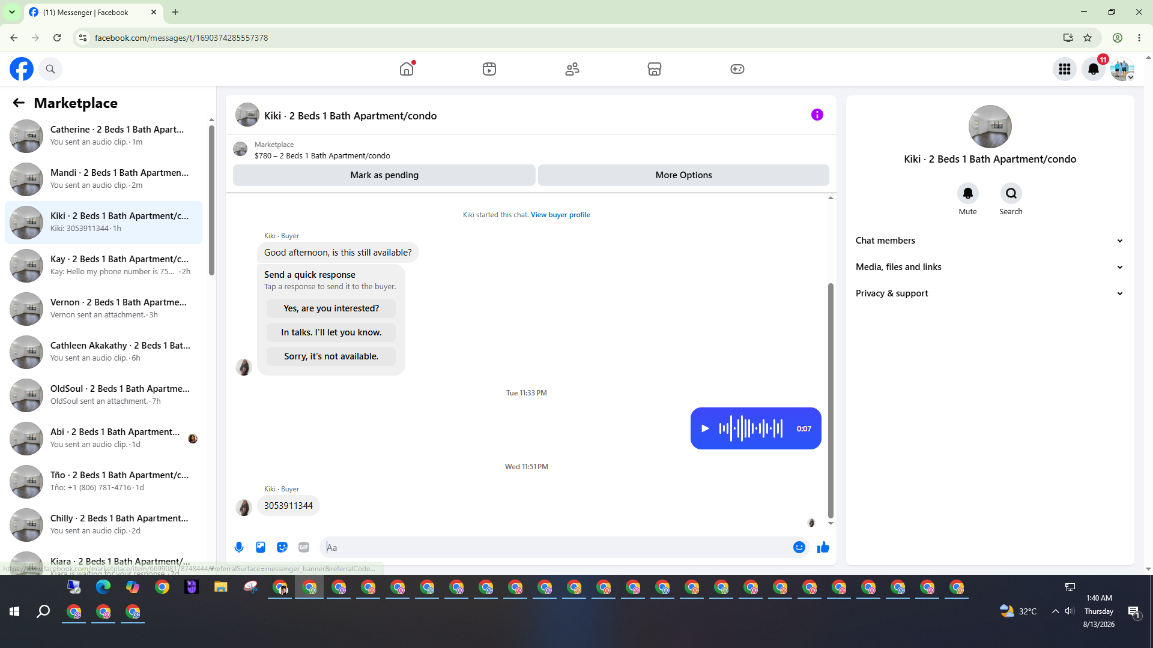Open Mandi's conversation

(x=103, y=179)
